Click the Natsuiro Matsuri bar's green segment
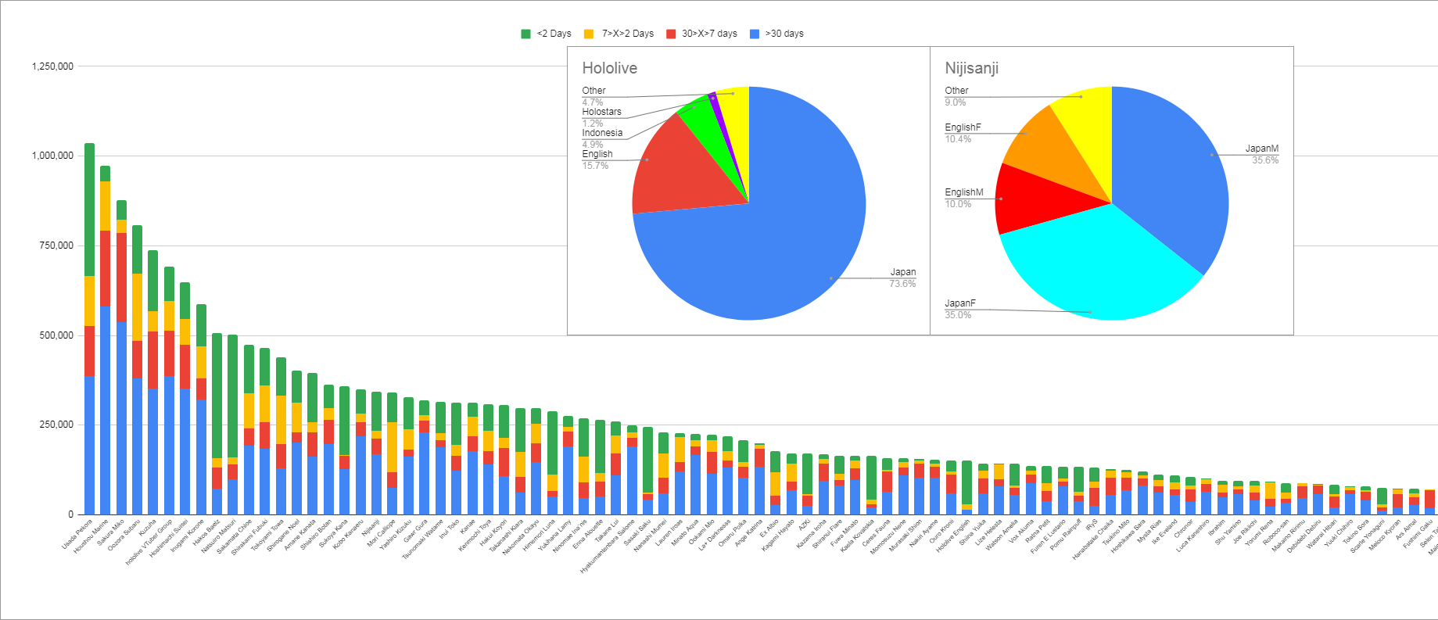Screen dimensions: 1438x620 pos(232,396)
